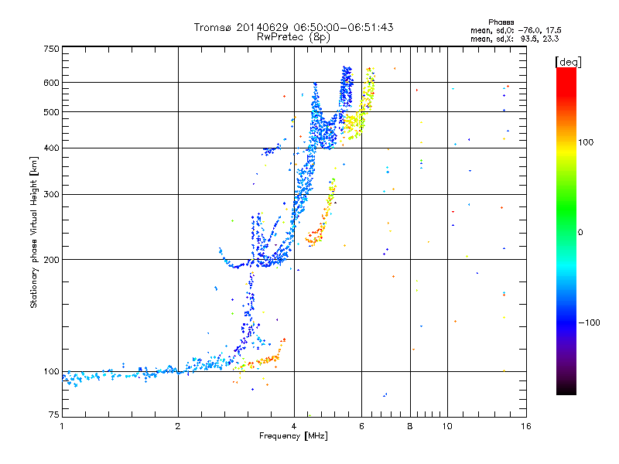This screenshot has height=464, width=619.
Task: Click the x-axis tick label '6'
Action: pos(361,426)
